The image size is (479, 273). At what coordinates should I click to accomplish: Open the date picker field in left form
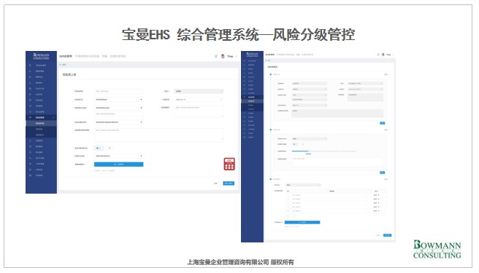coord(199,100)
